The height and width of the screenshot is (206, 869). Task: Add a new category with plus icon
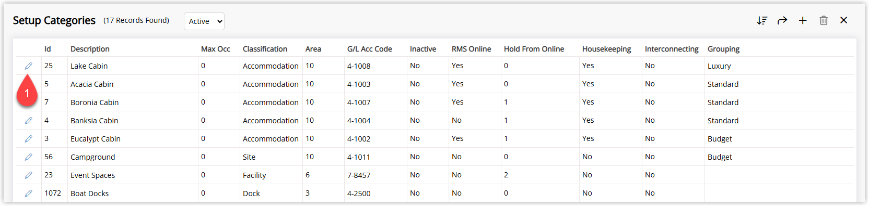[x=803, y=20]
